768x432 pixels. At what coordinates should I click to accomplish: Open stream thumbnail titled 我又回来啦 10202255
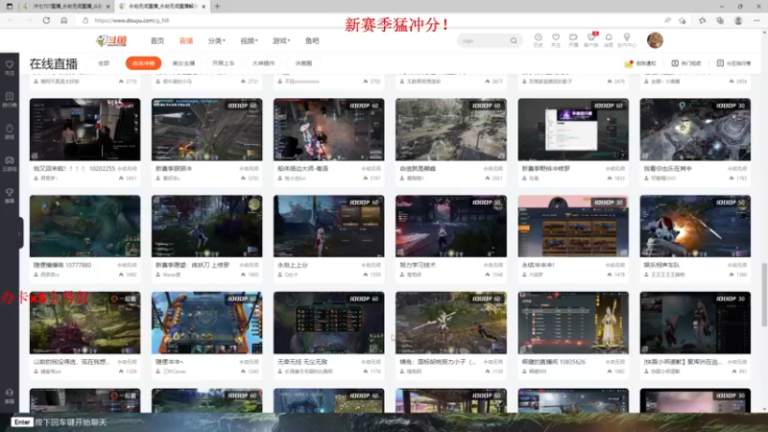coord(84,130)
